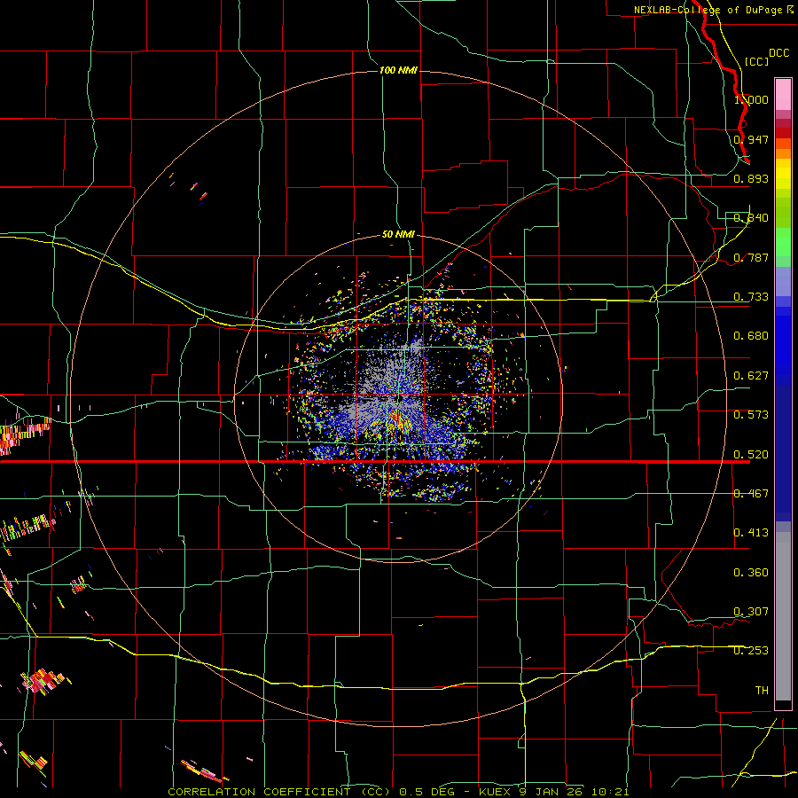Pick the gray band on the color scale
This screenshot has height=798, width=798.
click(783, 616)
